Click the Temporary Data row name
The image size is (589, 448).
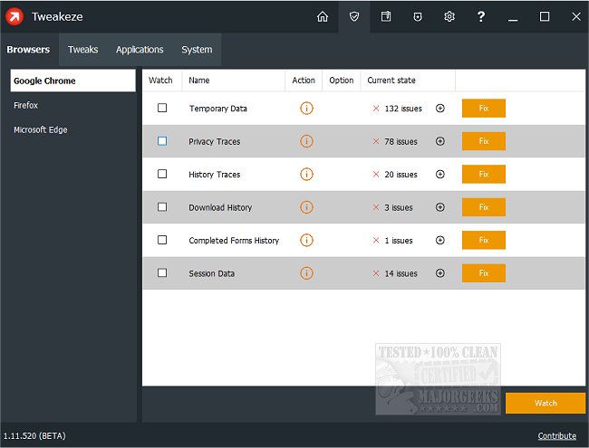pyautogui.click(x=217, y=109)
